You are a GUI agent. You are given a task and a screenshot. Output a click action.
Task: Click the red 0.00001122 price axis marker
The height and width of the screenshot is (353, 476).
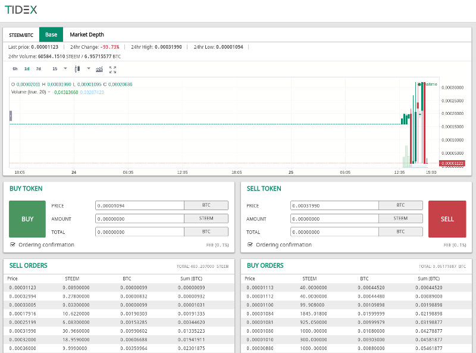click(452, 164)
